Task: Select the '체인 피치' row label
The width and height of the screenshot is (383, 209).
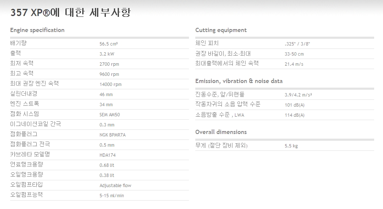Action: [x=207, y=43]
